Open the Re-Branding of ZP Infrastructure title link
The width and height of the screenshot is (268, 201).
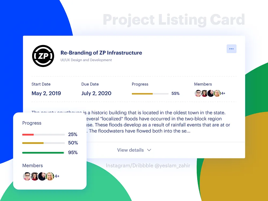click(101, 53)
